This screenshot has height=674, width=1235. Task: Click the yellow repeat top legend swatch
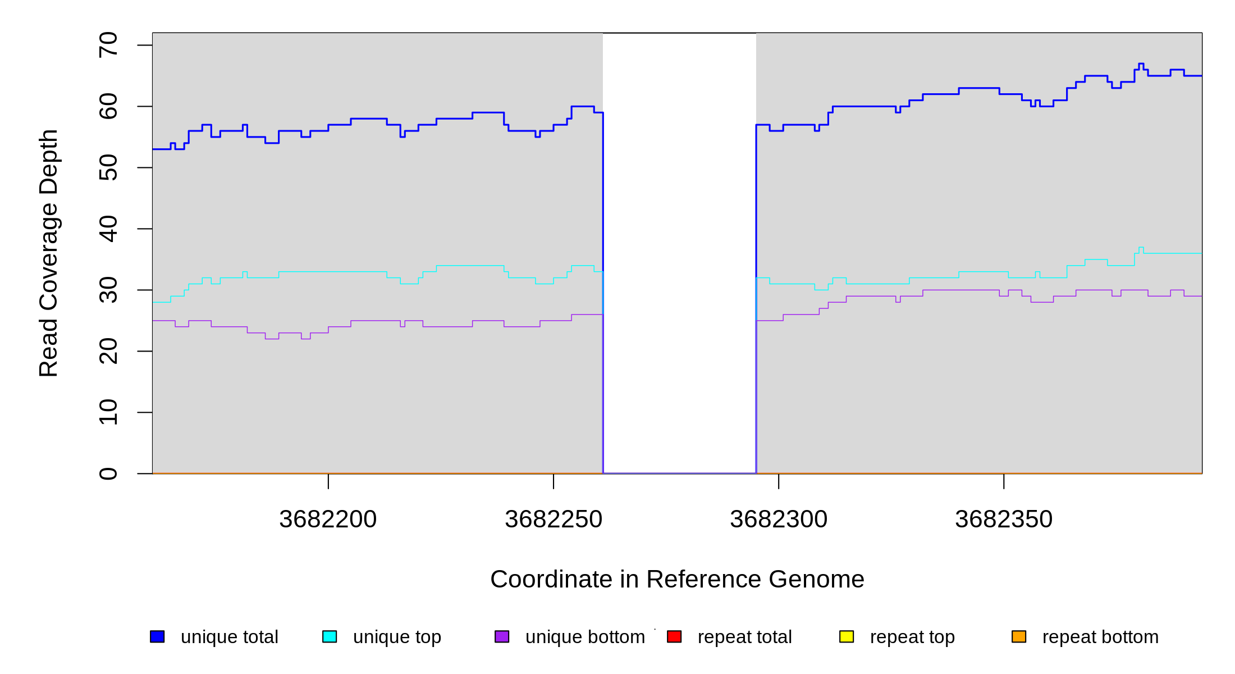847,636
